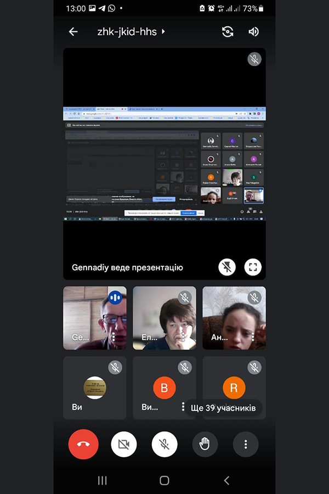Go back using the top-left arrow

pos(73,31)
